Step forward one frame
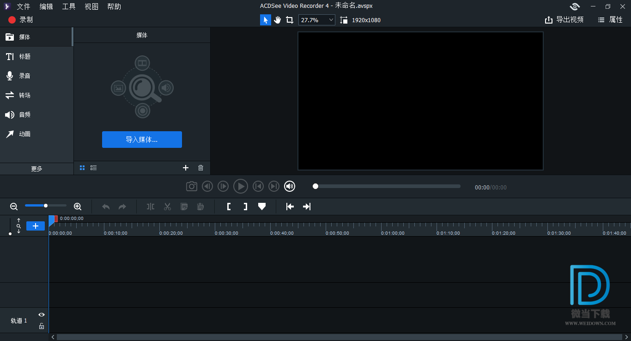 click(223, 186)
